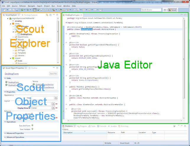Switch to the Package Explorer tab
This screenshot has width=190, height=146.
30,15
